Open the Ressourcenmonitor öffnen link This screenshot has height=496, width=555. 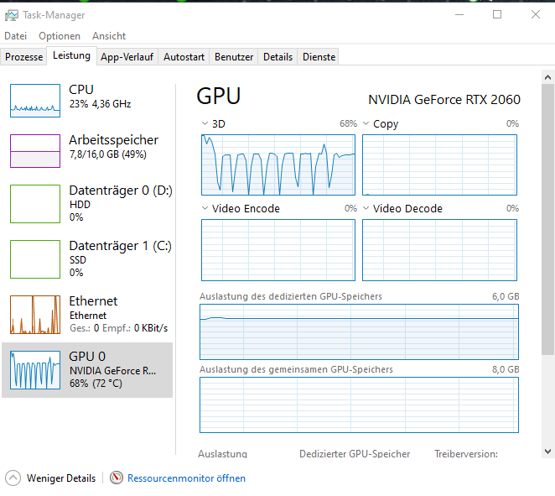tap(186, 478)
